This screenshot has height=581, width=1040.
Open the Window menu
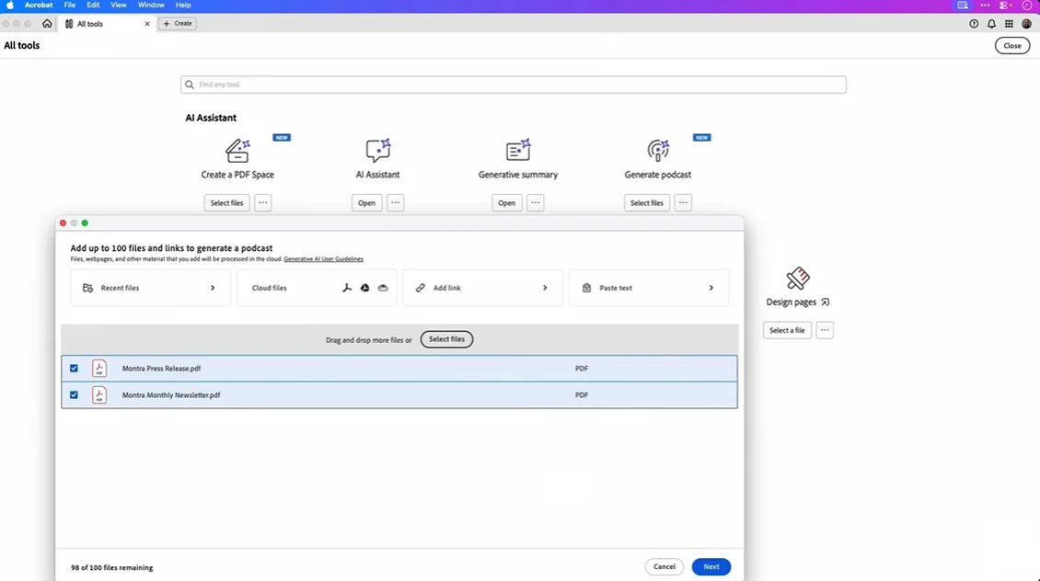click(151, 6)
